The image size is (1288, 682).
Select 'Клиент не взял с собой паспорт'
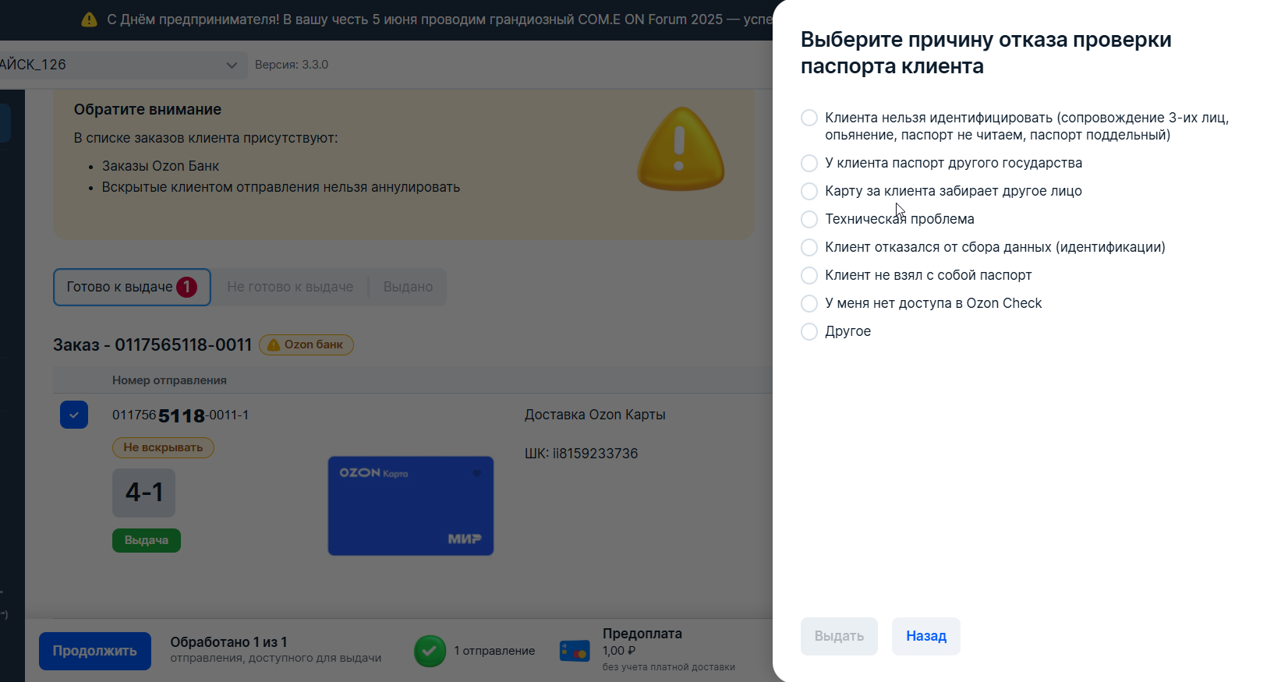pyautogui.click(x=809, y=275)
